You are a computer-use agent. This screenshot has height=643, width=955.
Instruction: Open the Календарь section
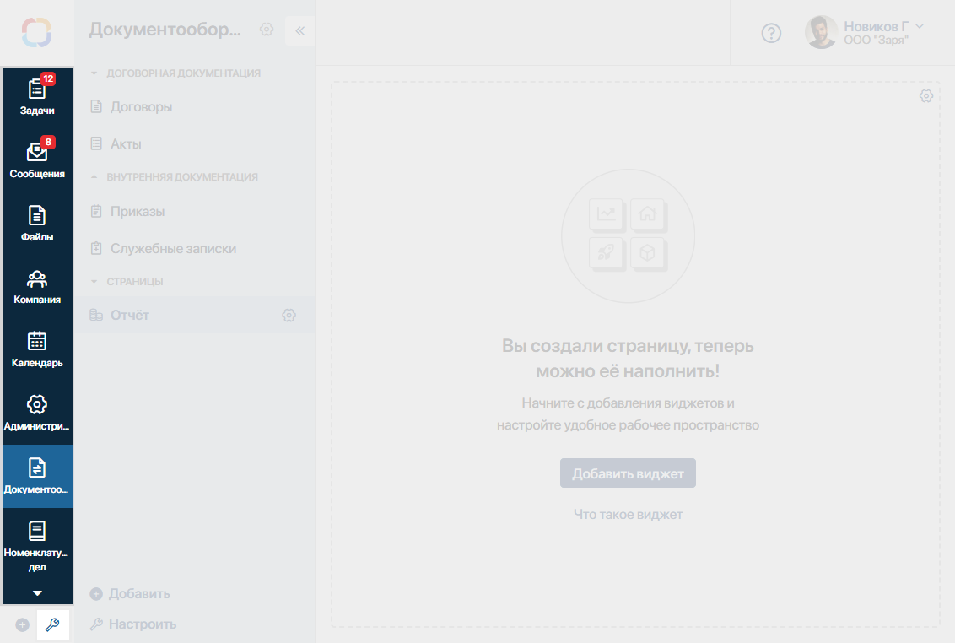click(37, 350)
